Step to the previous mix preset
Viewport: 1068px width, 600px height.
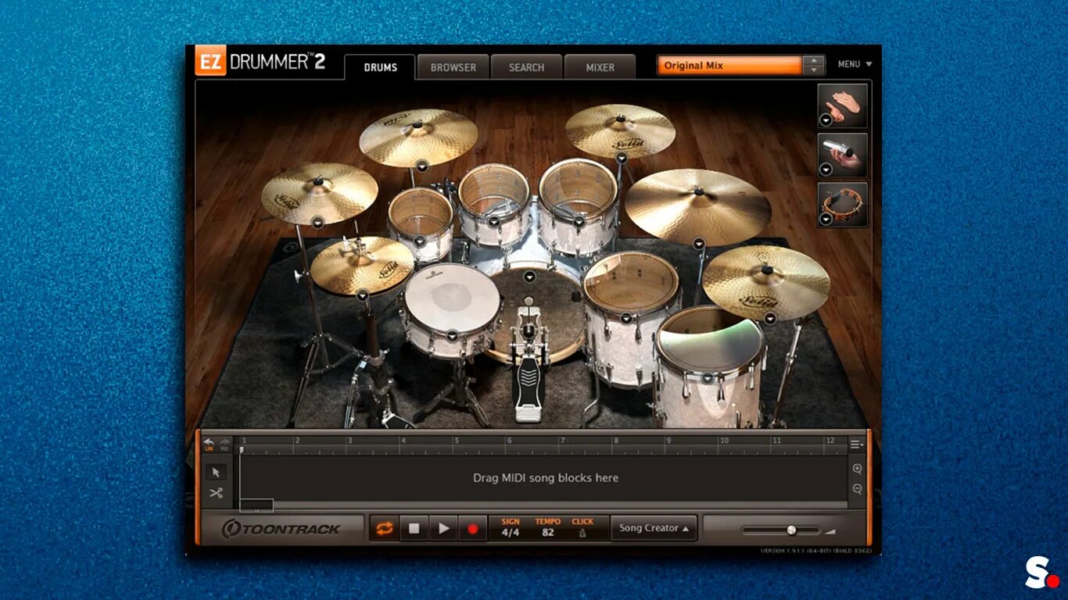[815, 61]
